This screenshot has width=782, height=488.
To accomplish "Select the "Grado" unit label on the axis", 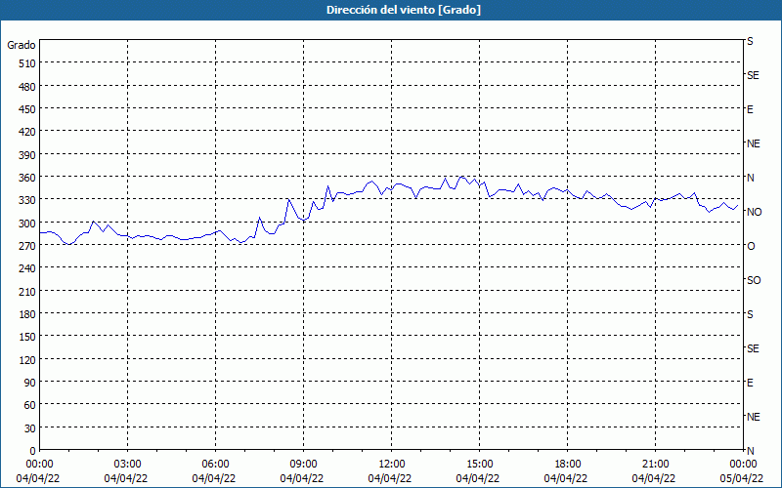I will pyautogui.click(x=22, y=45).
